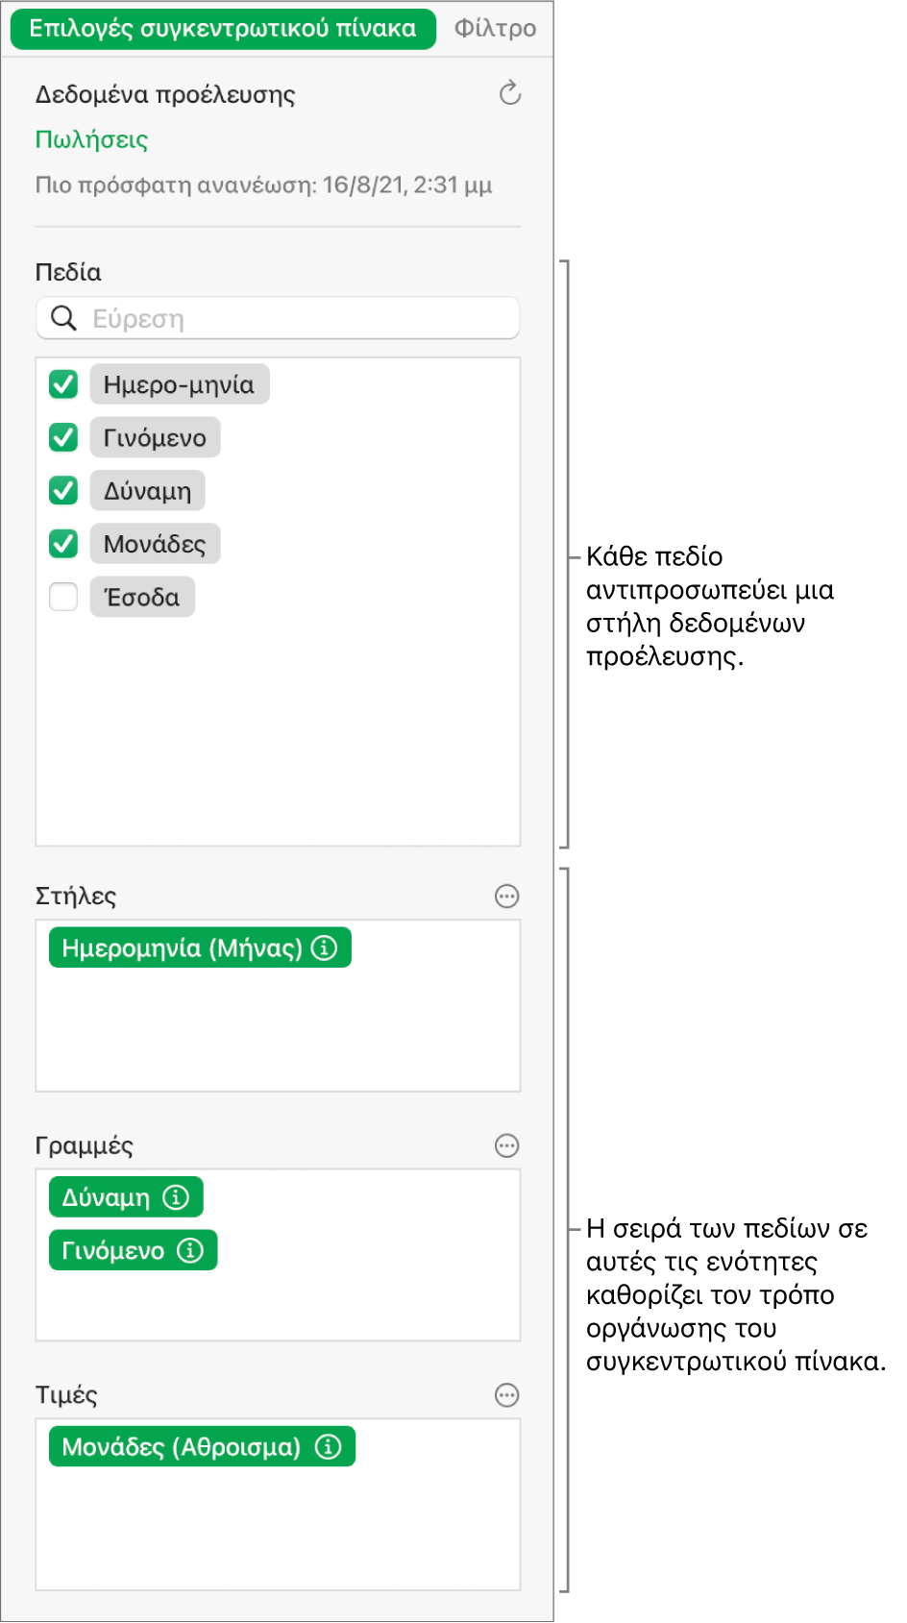
Task: Select the Δύναμη field label in Πεδία
Action: click(x=148, y=491)
